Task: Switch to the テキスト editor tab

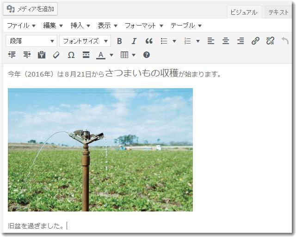Action: 278,13
